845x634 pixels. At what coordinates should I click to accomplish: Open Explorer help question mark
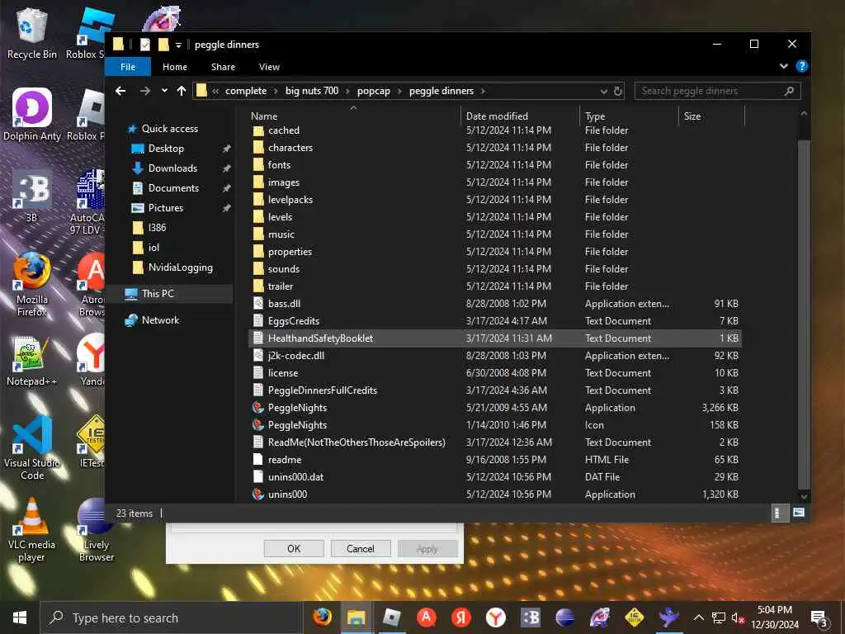[802, 66]
